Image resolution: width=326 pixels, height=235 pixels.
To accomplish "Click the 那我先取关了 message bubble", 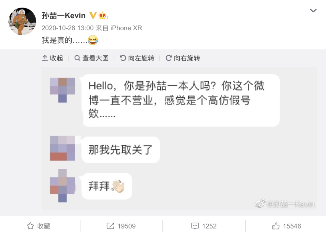I will [121, 150].
